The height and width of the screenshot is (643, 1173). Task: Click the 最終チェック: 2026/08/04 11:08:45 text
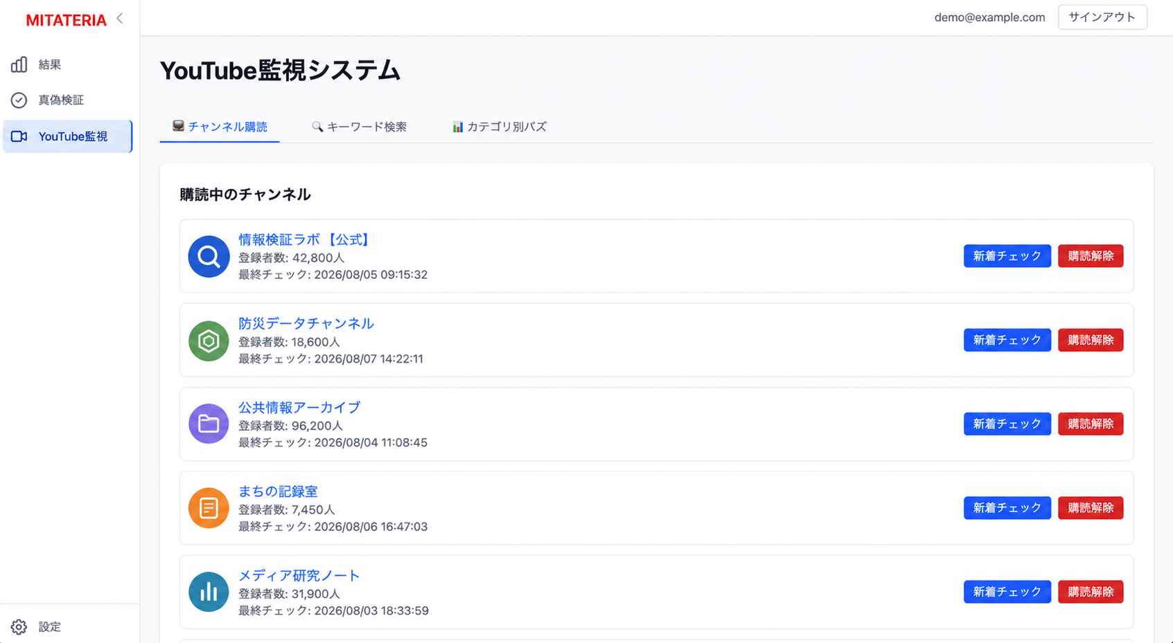[333, 442]
